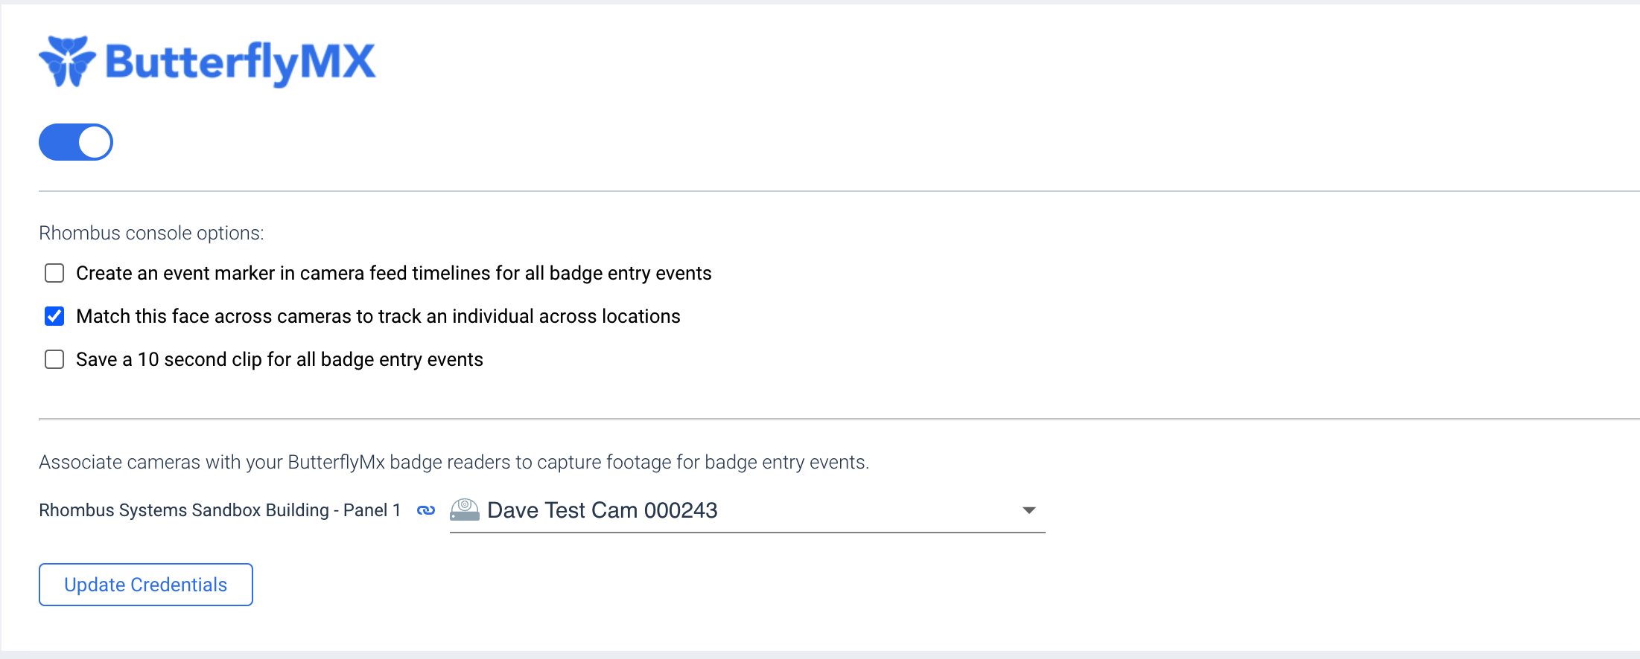Click the dropdown arrow for camera selection
This screenshot has width=1640, height=659.
[1029, 510]
